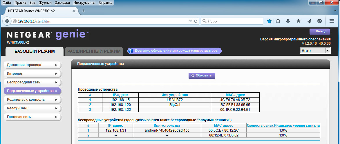Click the bookmark star icon
Image resolution: width=340 pixels, height=144 pixels.
[x=269, y=21]
